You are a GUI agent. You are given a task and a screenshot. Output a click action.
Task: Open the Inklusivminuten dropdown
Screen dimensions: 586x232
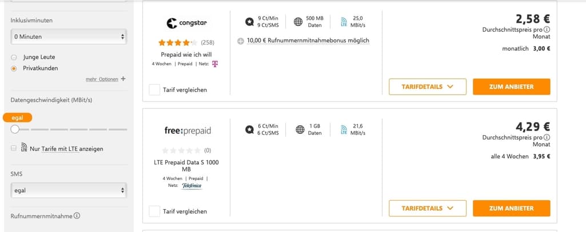(69, 36)
